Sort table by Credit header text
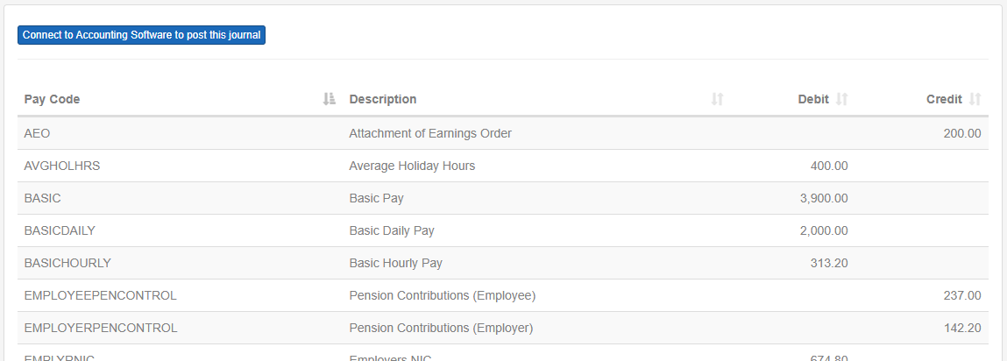 pyautogui.click(x=944, y=99)
